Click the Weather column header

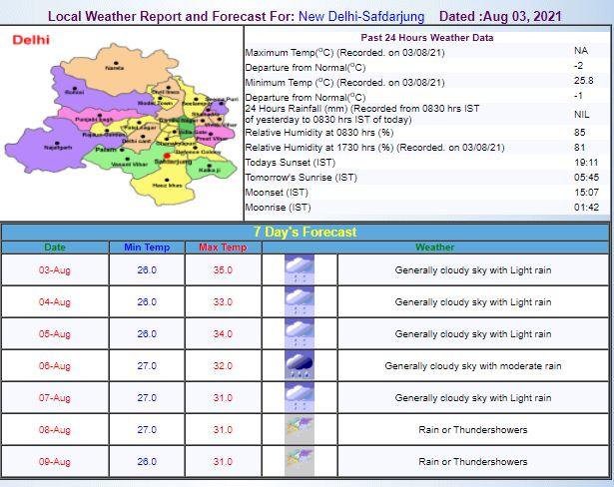434,247
